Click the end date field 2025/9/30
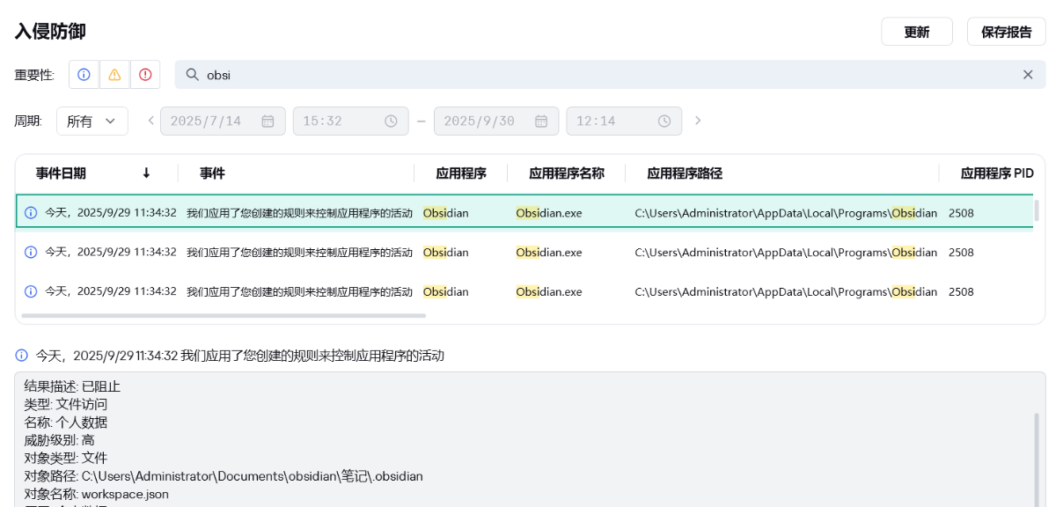The width and height of the screenshot is (1056, 507). pos(496,121)
